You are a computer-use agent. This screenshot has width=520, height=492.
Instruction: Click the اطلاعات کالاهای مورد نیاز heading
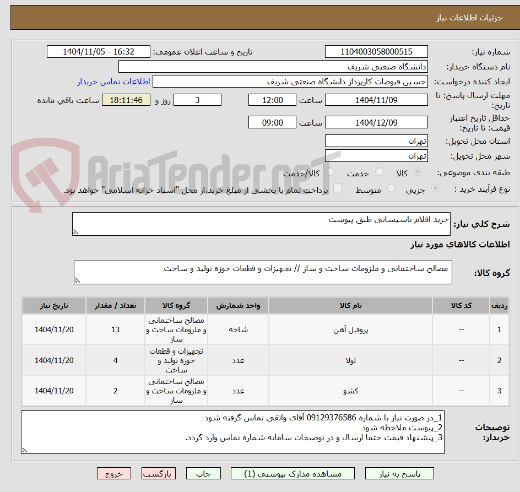460,245
